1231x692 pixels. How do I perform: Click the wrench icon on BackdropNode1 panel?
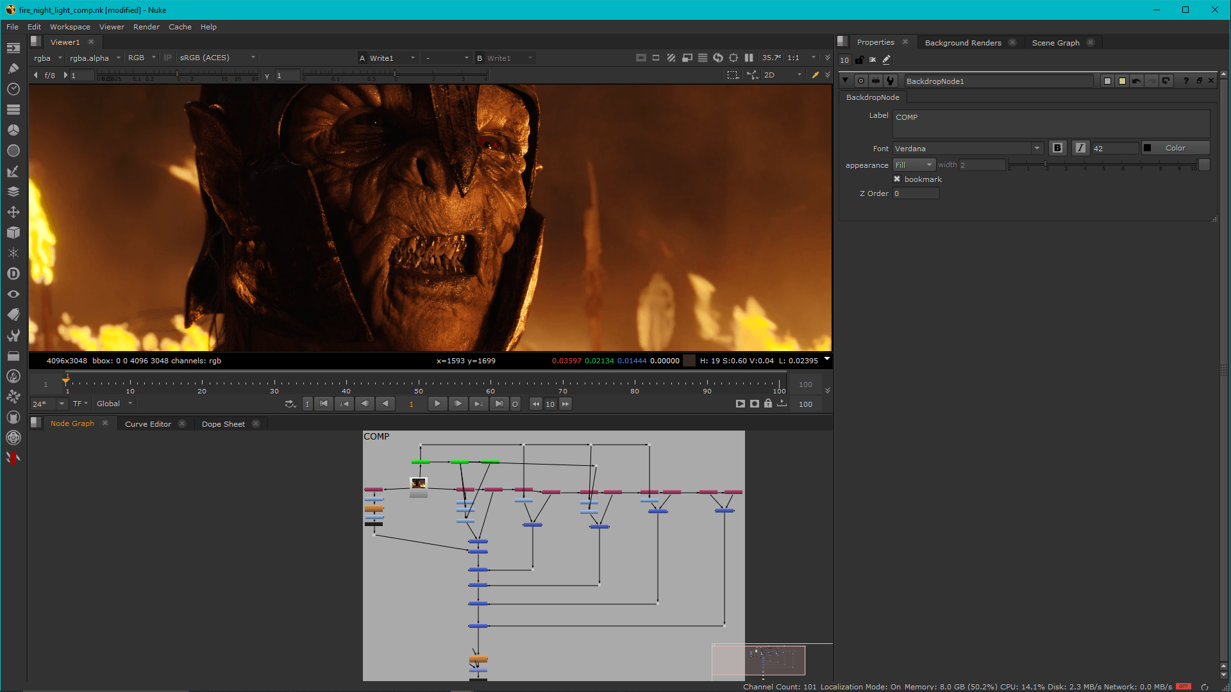click(x=891, y=81)
